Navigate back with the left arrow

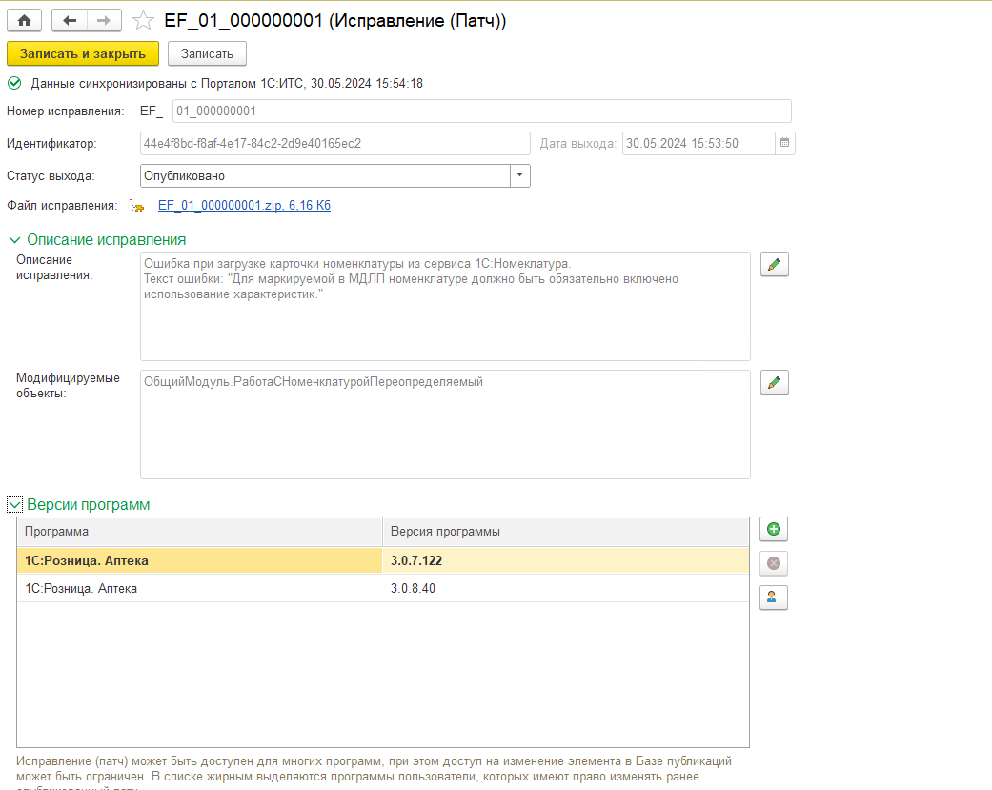pyautogui.click(x=69, y=20)
